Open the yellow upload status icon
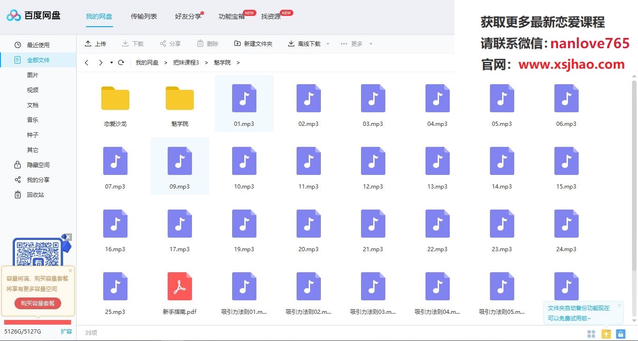This screenshot has height=341, width=638. point(606,334)
